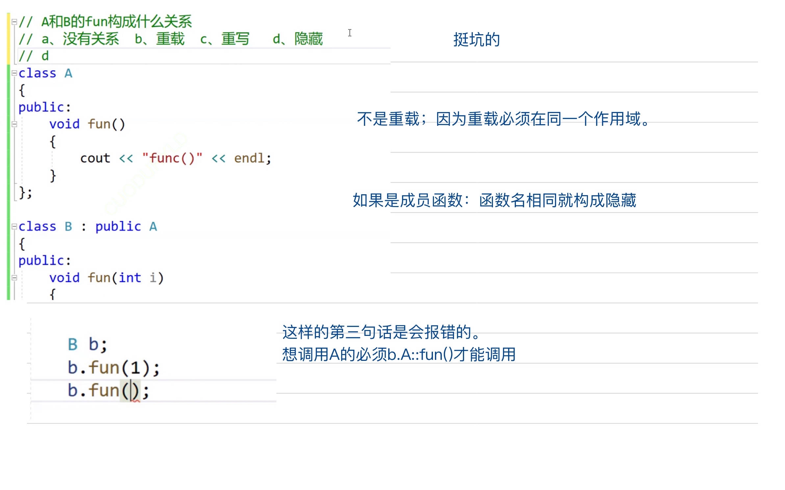Image resolution: width=785 pixels, height=490 pixels.
Task: Fold the void fun() method in class A
Action: click(x=14, y=124)
